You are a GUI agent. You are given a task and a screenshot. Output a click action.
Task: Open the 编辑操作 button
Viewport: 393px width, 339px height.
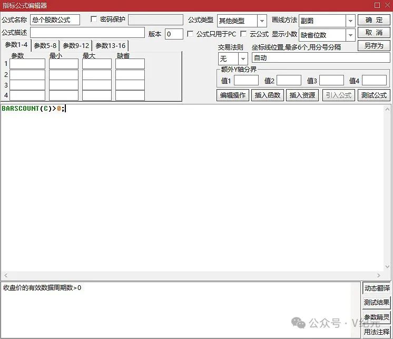233,95
